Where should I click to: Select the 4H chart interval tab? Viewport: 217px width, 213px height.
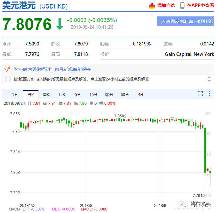click(140, 94)
